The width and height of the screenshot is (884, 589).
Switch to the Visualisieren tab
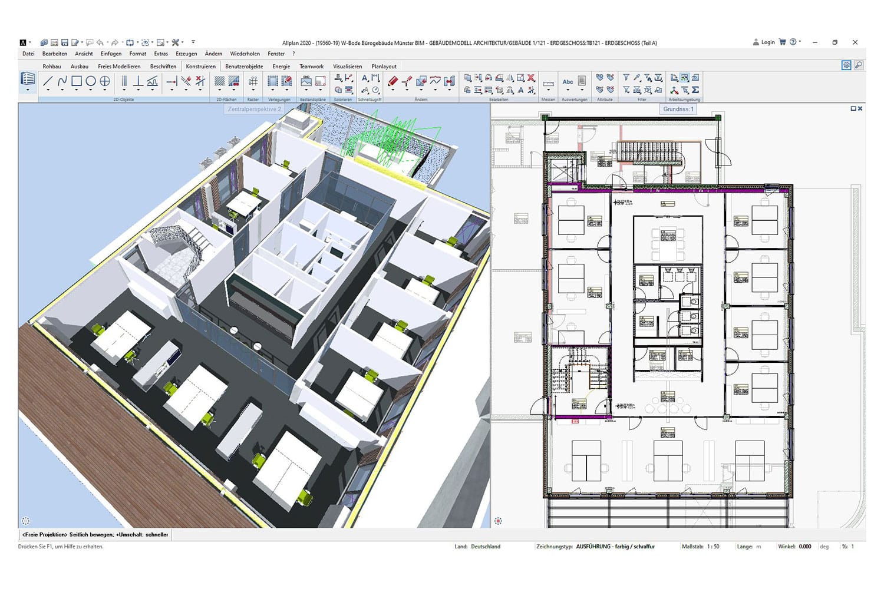pyautogui.click(x=348, y=67)
